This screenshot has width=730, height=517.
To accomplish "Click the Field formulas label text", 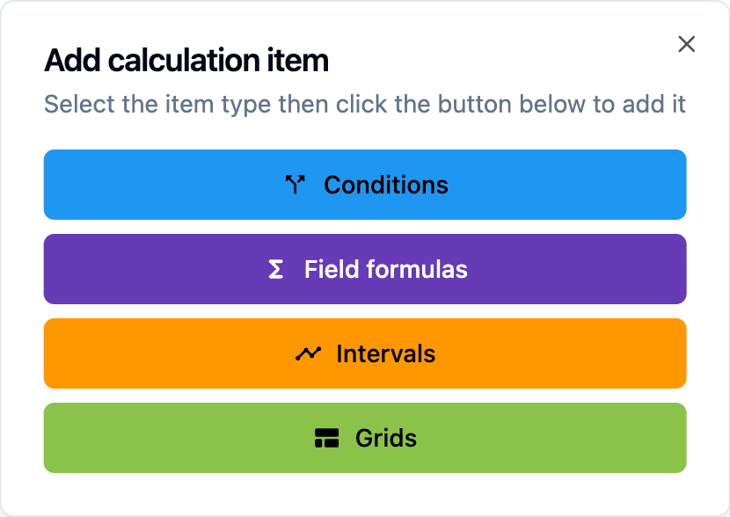I will 384,269.
